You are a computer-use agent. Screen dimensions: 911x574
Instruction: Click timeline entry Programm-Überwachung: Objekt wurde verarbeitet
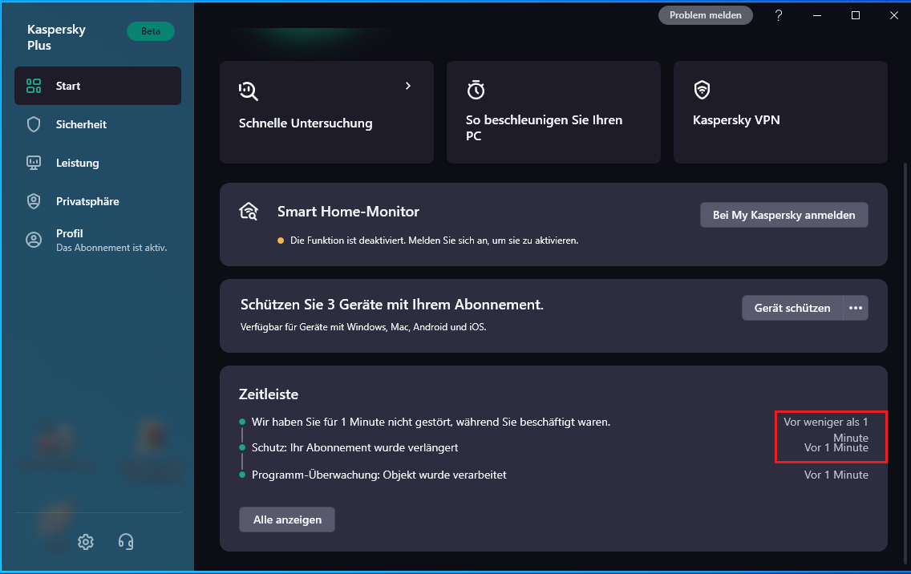(379, 475)
